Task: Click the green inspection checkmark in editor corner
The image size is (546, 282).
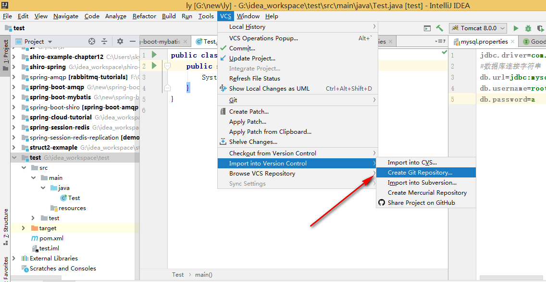Action: click(x=444, y=52)
